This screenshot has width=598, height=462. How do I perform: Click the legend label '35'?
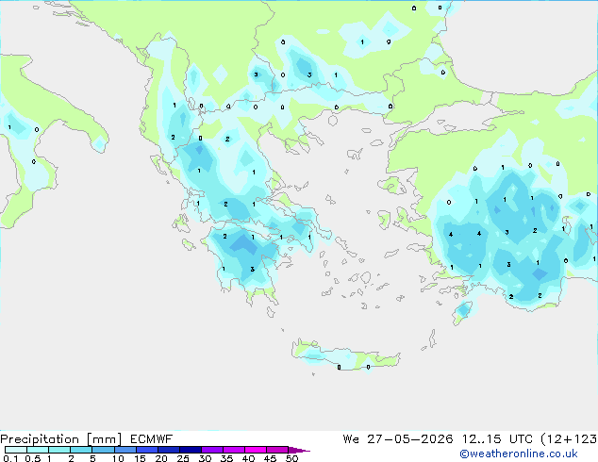226,458
